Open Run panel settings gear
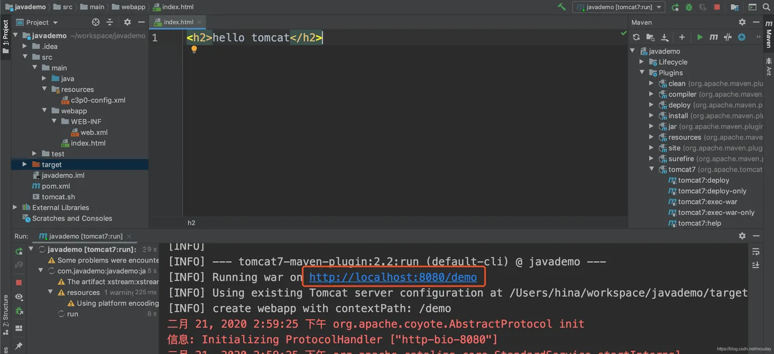Image resolution: width=774 pixels, height=354 pixels. [742, 236]
